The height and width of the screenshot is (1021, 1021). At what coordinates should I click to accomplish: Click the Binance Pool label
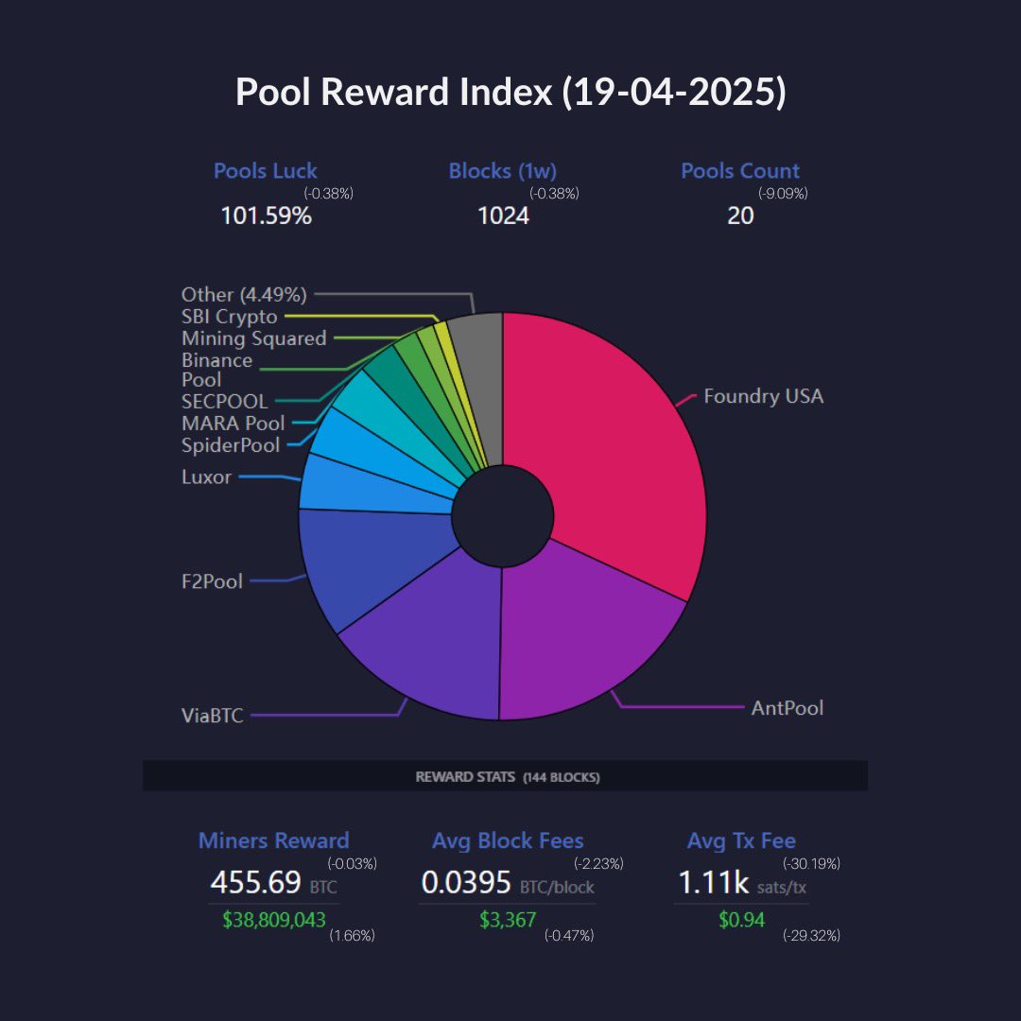point(216,370)
